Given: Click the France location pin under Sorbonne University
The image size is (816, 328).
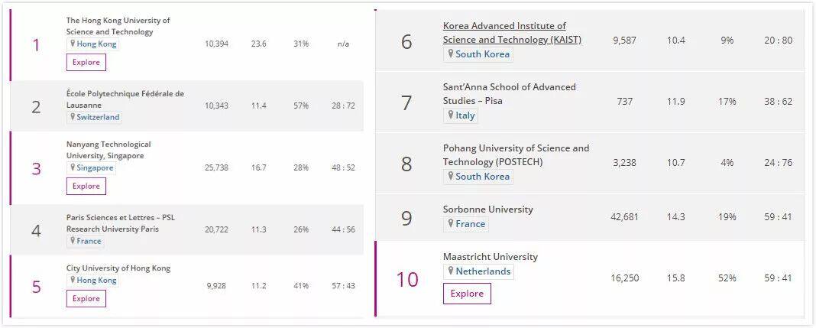Looking at the screenshot, I should (x=450, y=223).
